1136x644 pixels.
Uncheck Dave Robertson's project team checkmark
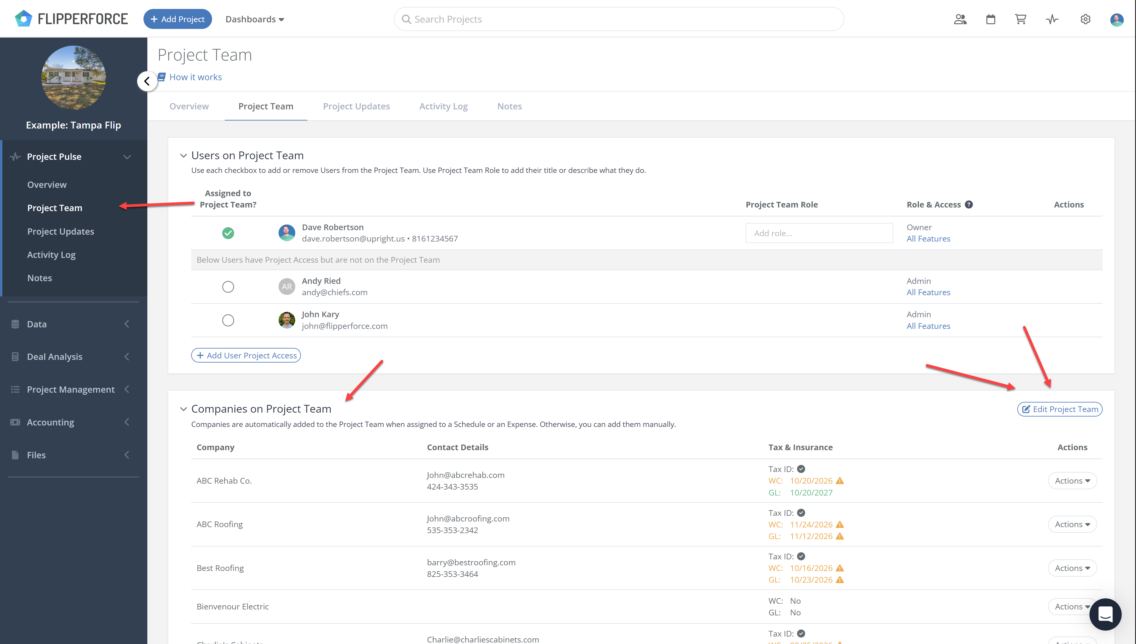[x=228, y=233]
